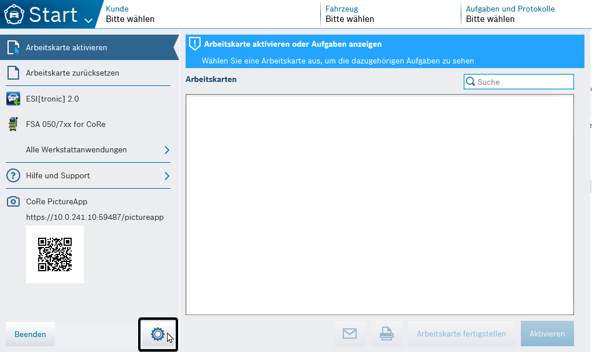592x352 pixels.
Task: Select Aufgaben und Protokolle header section
Action: (x=526, y=14)
